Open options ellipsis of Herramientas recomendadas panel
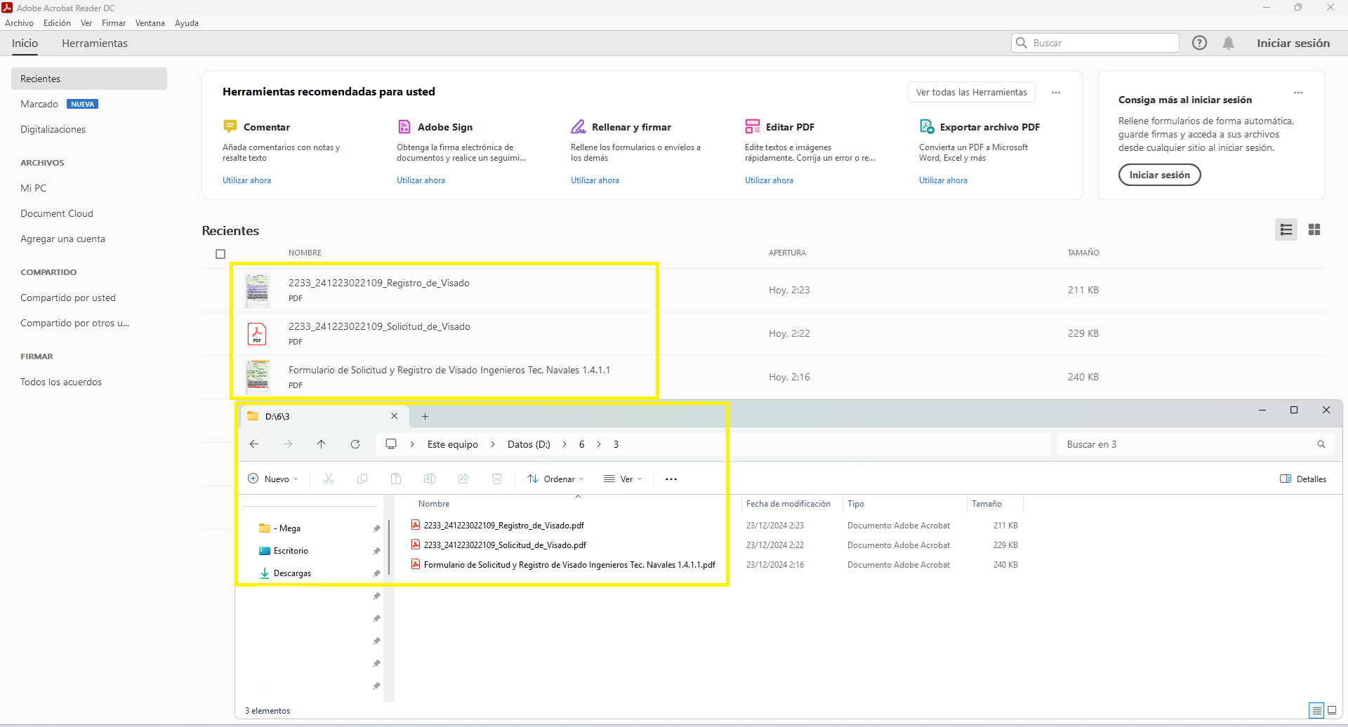 (x=1056, y=93)
